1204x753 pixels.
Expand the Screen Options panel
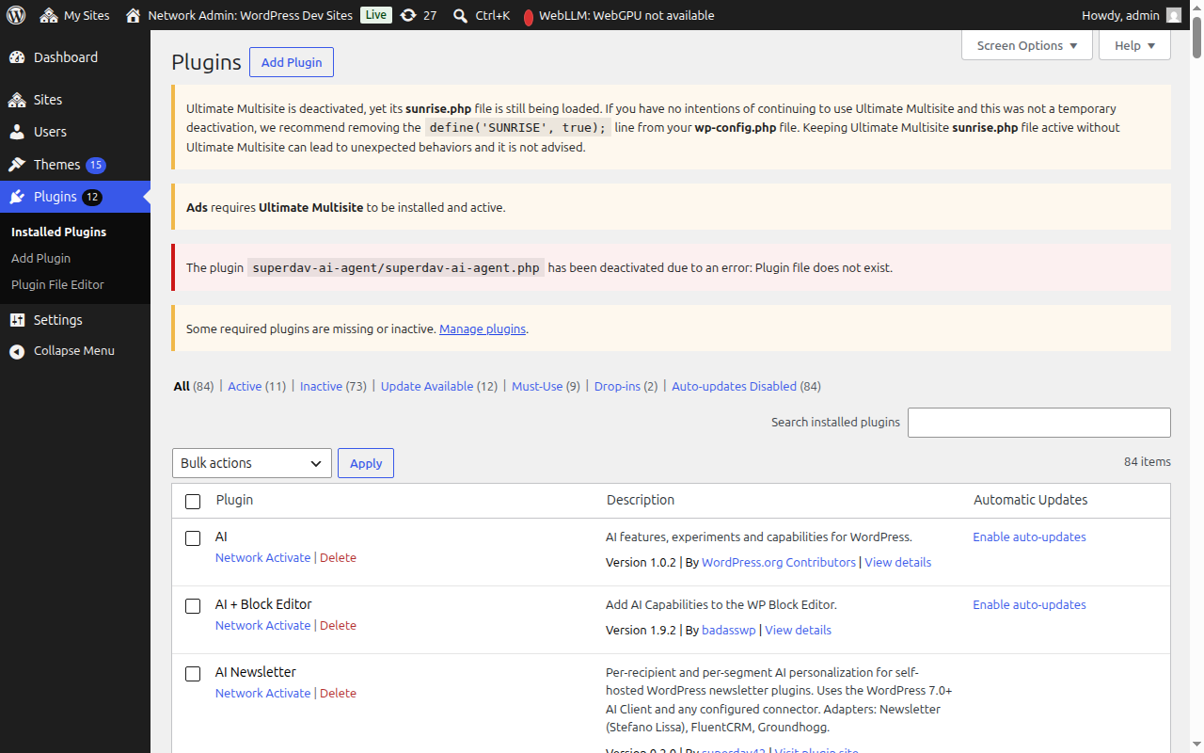(1027, 45)
